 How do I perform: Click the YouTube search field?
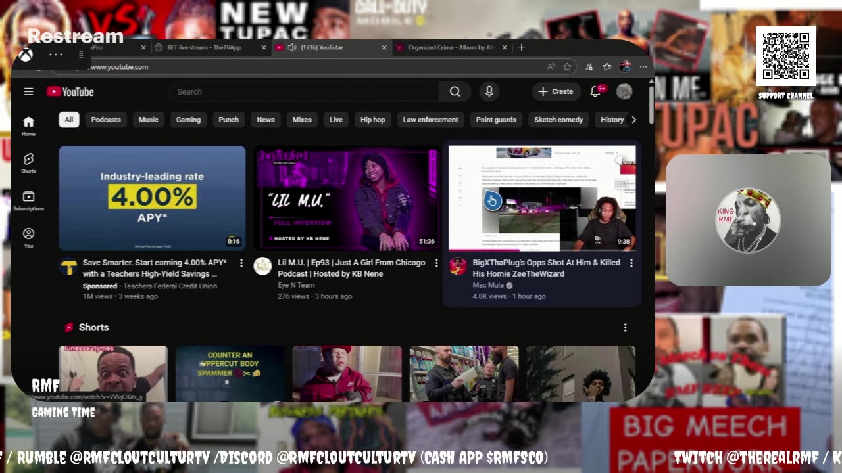[303, 92]
